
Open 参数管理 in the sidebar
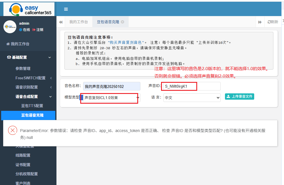pos(23,68)
